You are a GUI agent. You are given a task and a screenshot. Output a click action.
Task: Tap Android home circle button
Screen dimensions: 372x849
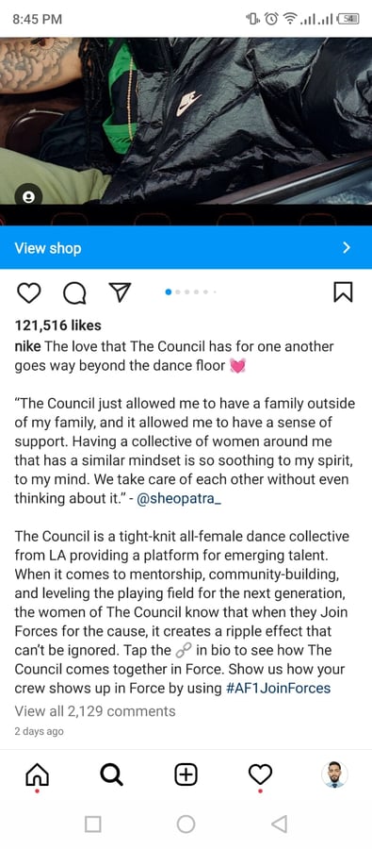point(186,824)
